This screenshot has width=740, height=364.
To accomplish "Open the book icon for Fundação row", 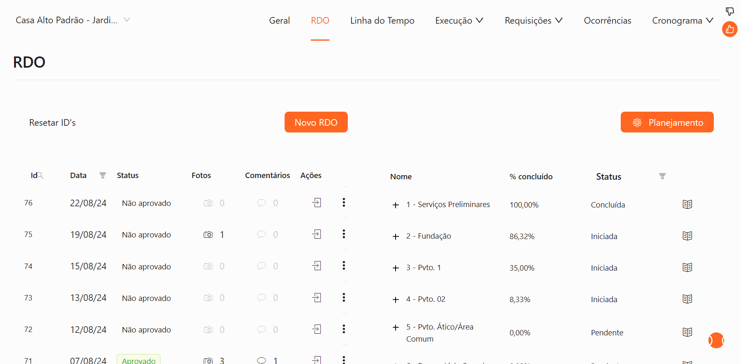I will click(x=687, y=236).
